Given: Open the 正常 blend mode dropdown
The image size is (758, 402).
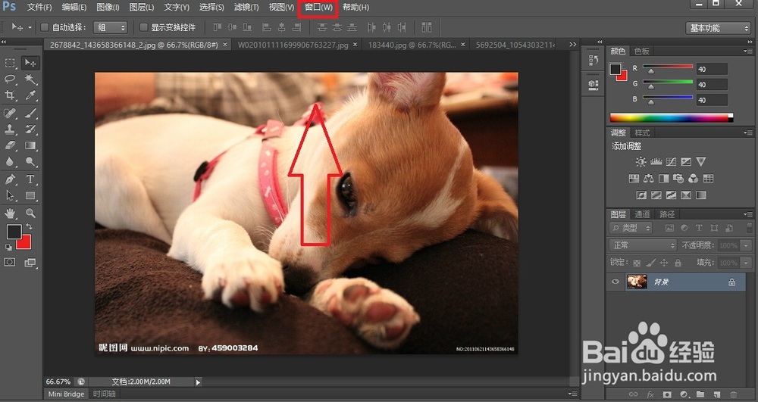Looking at the screenshot, I should (x=643, y=245).
